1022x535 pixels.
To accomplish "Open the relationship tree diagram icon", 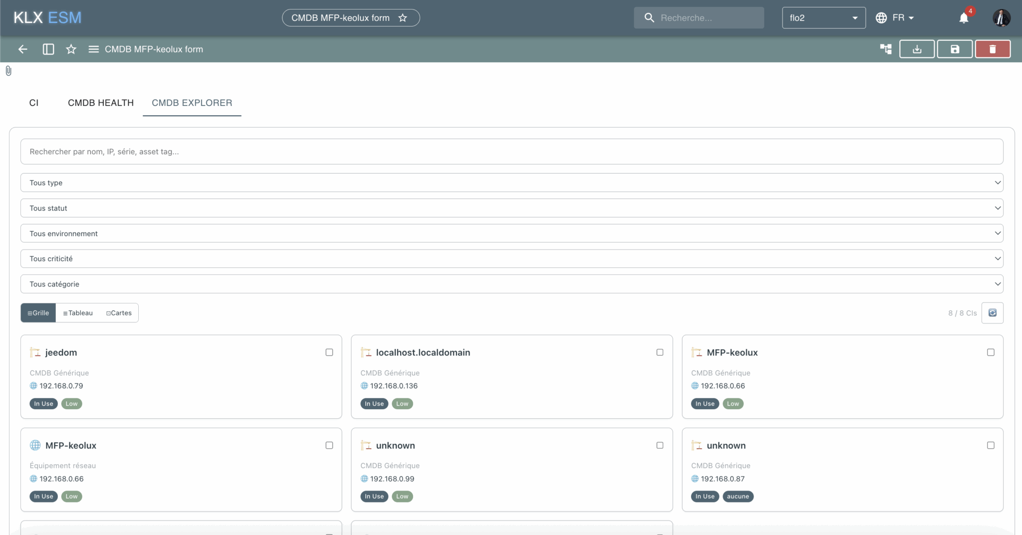I will (886, 49).
